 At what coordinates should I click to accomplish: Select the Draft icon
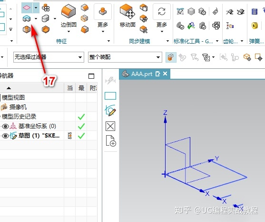click(x=85, y=29)
